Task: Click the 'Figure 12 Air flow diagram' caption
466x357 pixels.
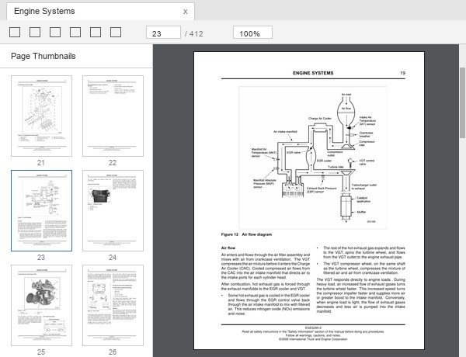Action: [246, 234]
